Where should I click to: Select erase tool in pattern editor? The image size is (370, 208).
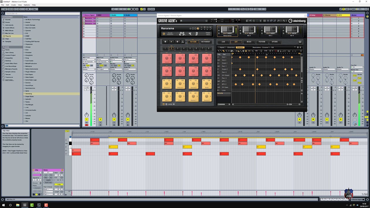(x=223, y=51)
